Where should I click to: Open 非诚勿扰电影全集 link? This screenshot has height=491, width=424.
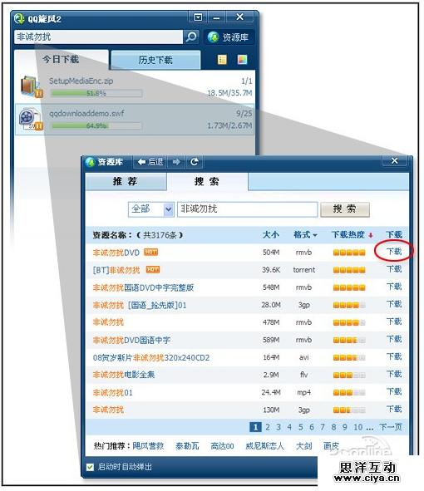point(124,375)
